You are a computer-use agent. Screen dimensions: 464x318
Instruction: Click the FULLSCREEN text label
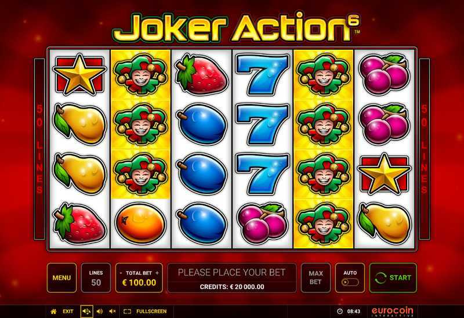pos(151,312)
